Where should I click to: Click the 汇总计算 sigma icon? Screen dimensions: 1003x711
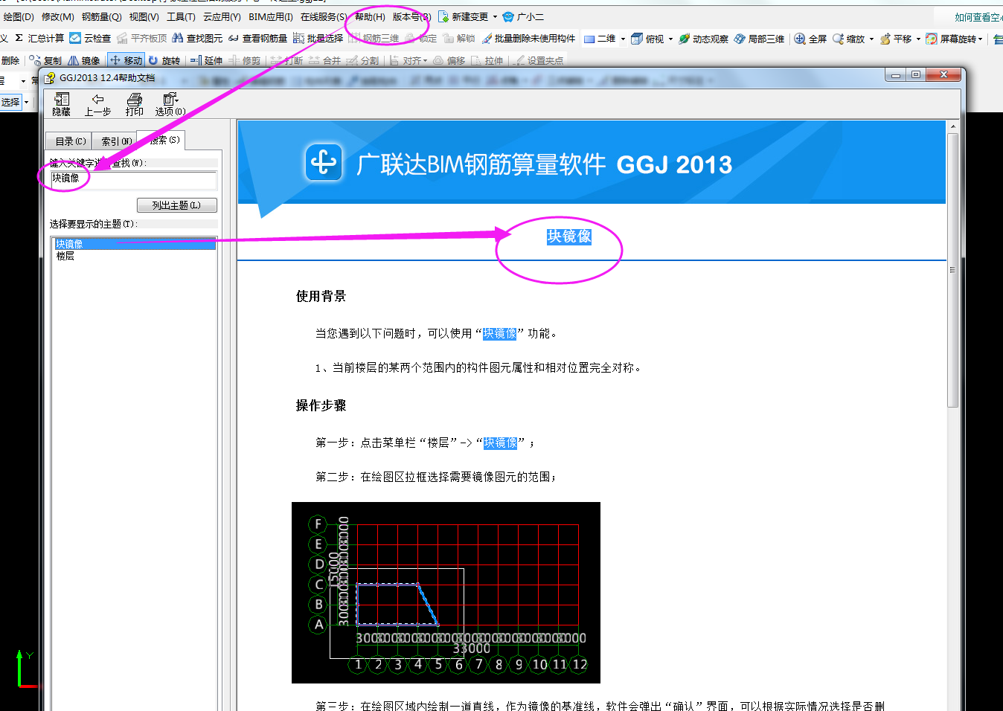19,38
